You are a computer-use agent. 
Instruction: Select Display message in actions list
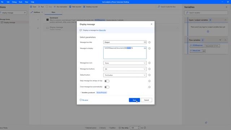tap(9, 22)
